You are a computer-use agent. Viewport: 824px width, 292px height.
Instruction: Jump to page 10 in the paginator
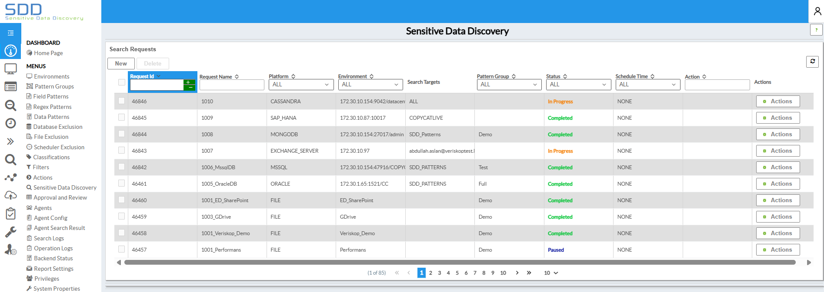click(x=503, y=273)
